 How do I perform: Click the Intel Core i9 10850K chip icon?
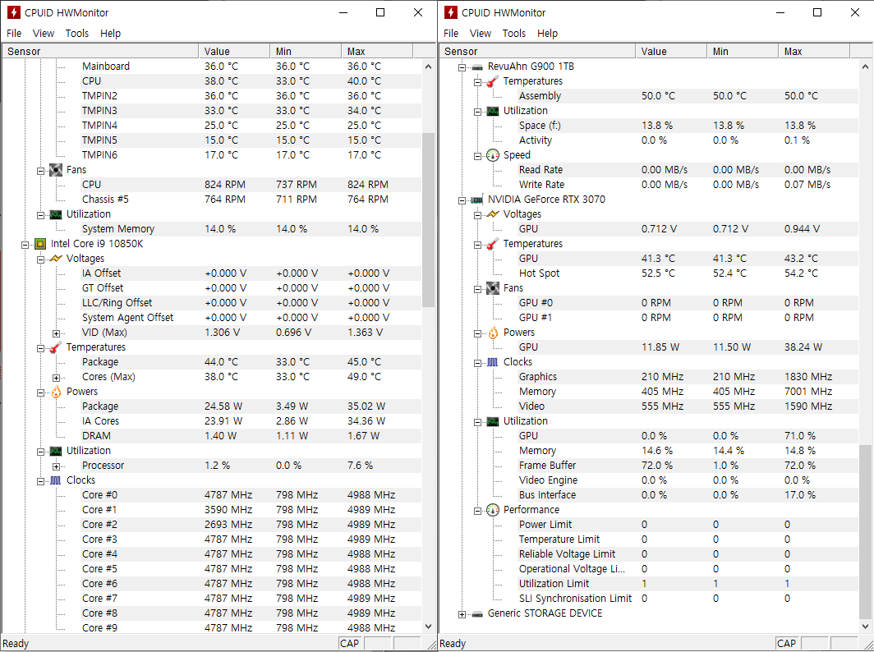click(x=40, y=244)
